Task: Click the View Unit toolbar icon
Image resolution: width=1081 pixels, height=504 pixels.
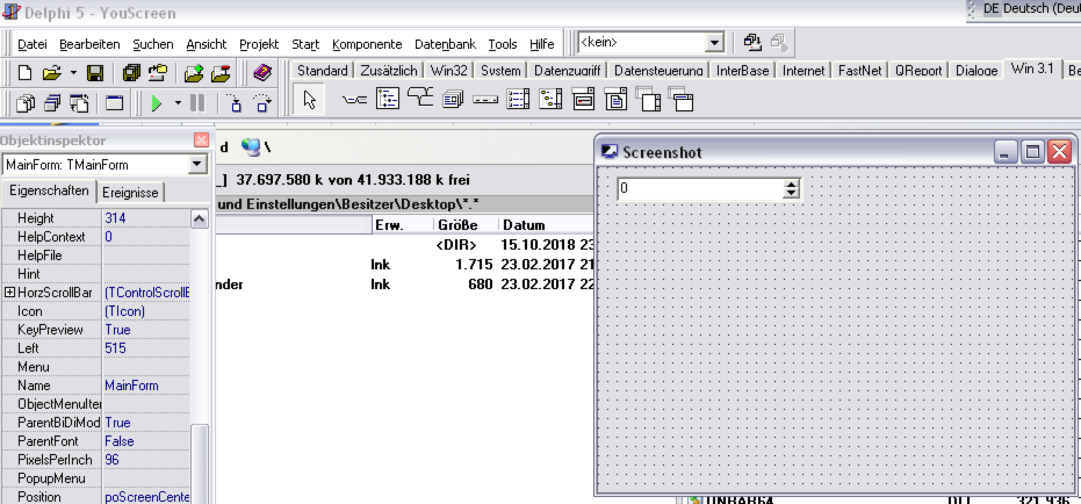Action: (26, 103)
